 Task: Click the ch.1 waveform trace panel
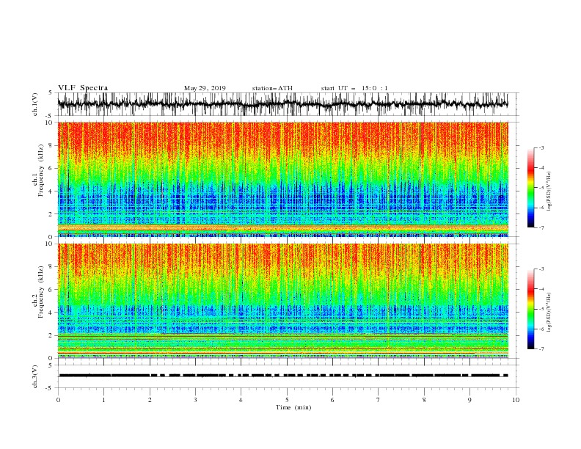pyautogui.click(x=288, y=104)
